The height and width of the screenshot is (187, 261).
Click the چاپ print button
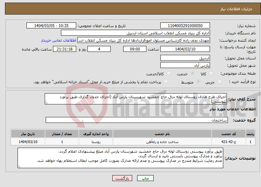click(145, 178)
